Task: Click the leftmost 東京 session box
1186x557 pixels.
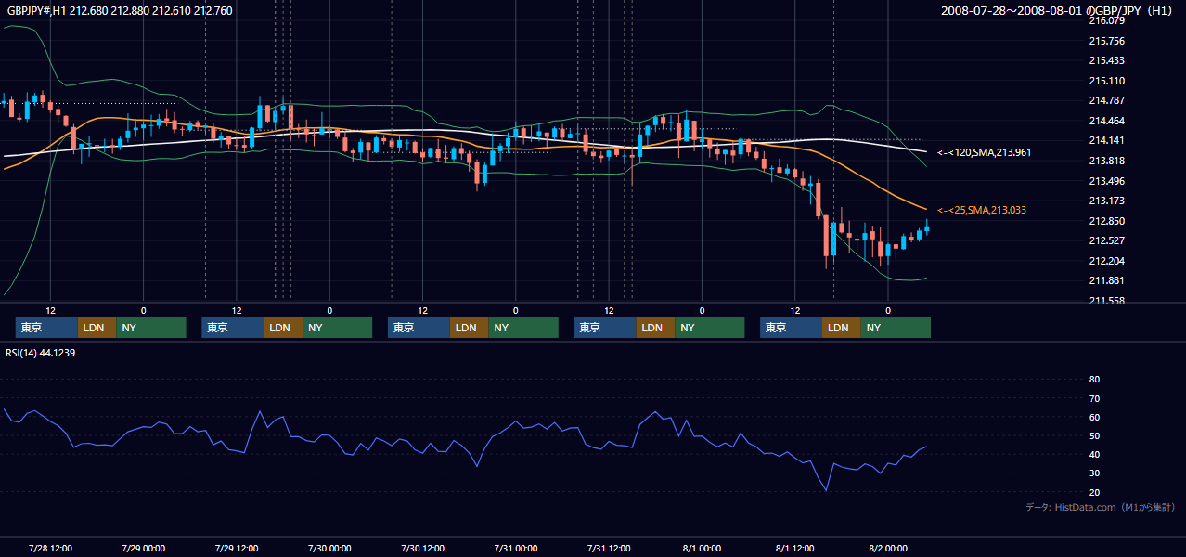Action: click(x=46, y=328)
